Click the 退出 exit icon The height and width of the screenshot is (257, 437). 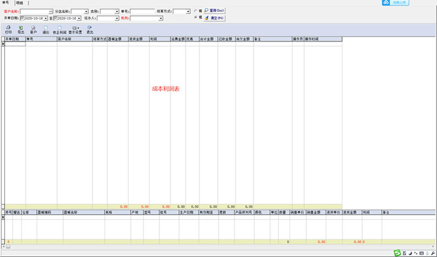pos(90,30)
